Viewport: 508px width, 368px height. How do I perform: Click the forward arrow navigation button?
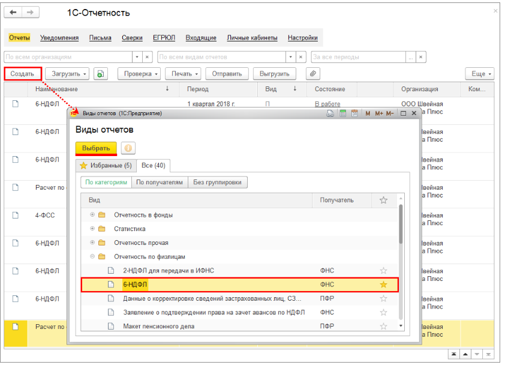29,13
